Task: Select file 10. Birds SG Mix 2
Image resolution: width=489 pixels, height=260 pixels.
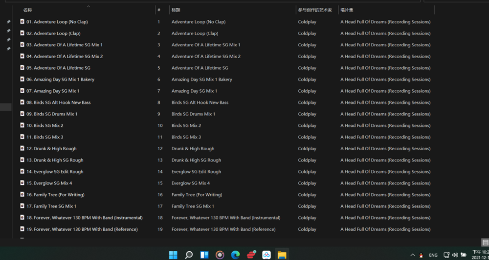Action: point(44,125)
